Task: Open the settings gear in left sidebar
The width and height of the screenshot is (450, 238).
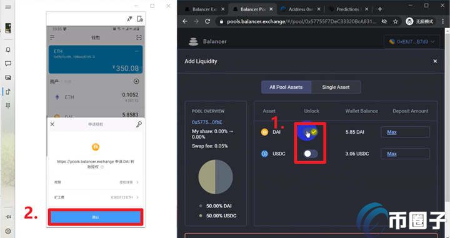Action: coord(8,231)
